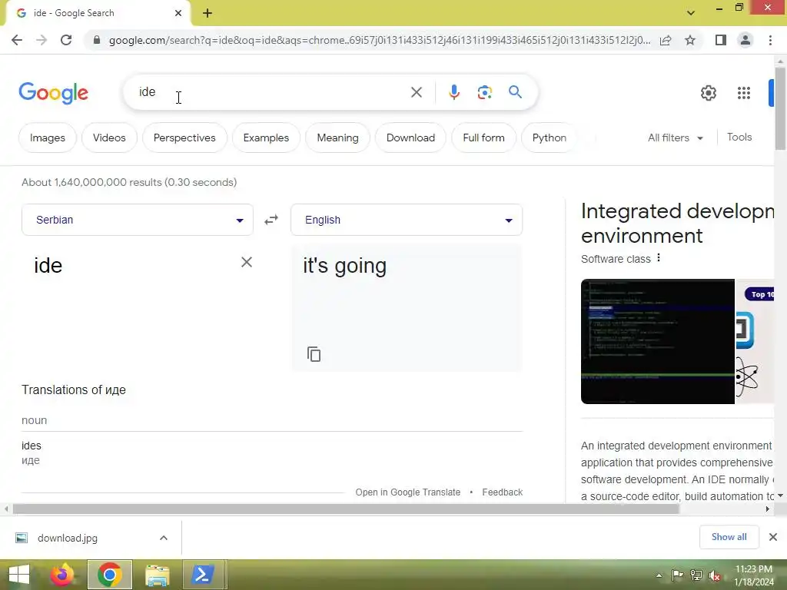The height and width of the screenshot is (590, 787).
Task: Open the Windows Start menu
Action: pyautogui.click(x=19, y=575)
